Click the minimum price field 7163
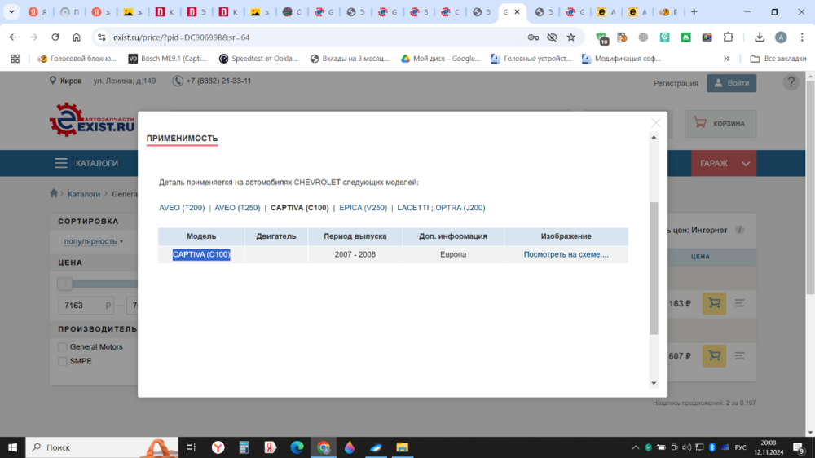The width and height of the screenshot is (815, 458). coord(86,305)
